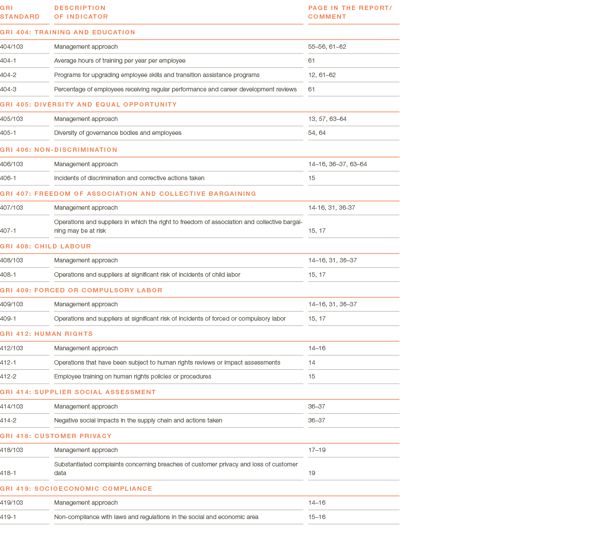Click GRI 408: Child Labour heading
The image size is (592, 536).
pos(46,246)
